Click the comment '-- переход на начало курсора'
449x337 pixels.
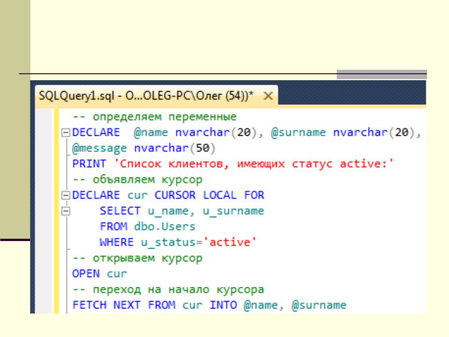point(168,289)
